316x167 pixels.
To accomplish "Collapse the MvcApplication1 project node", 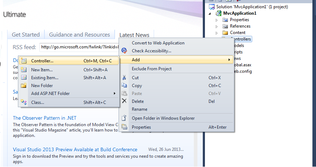I will click(x=210, y=14).
